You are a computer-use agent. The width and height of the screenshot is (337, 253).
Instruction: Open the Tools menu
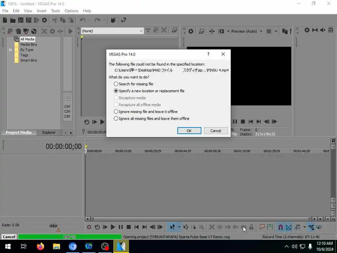tap(55, 11)
